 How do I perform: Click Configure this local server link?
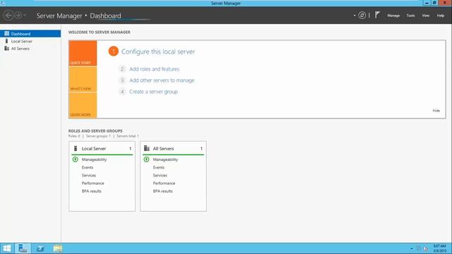tap(158, 52)
